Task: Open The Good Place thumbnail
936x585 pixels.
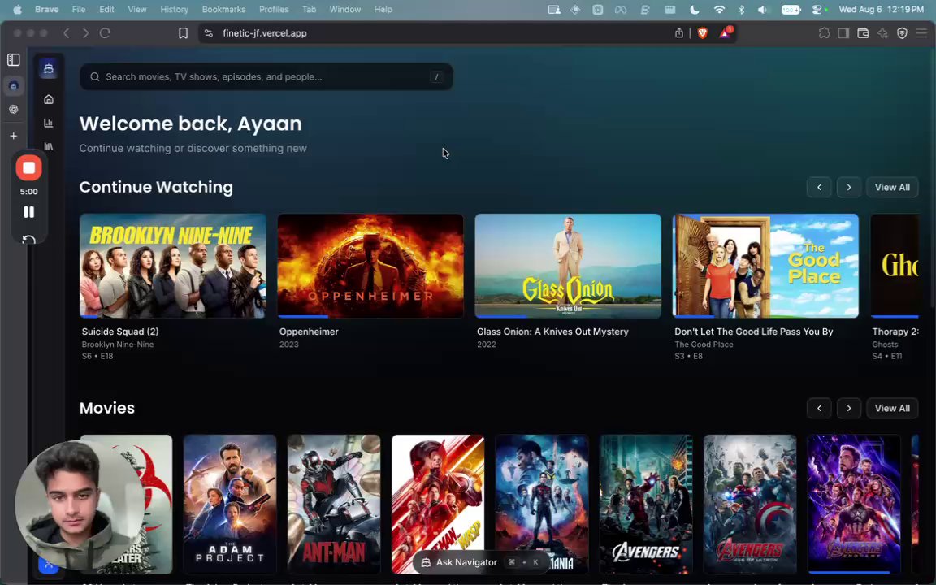Action: [x=766, y=266]
